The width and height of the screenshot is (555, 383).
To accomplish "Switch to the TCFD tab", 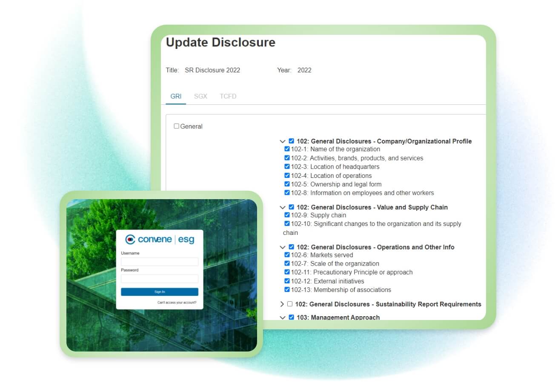I will pyautogui.click(x=228, y=96).
